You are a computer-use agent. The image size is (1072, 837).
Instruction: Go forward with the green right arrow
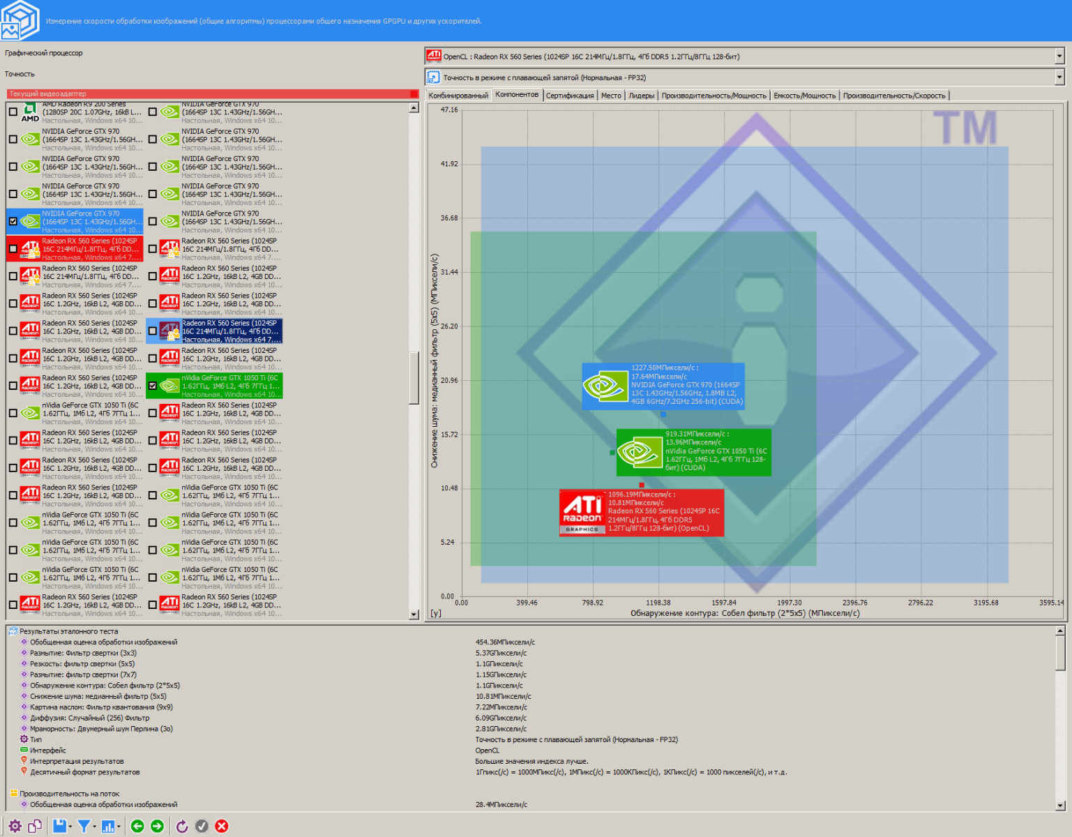coord(158,827)
